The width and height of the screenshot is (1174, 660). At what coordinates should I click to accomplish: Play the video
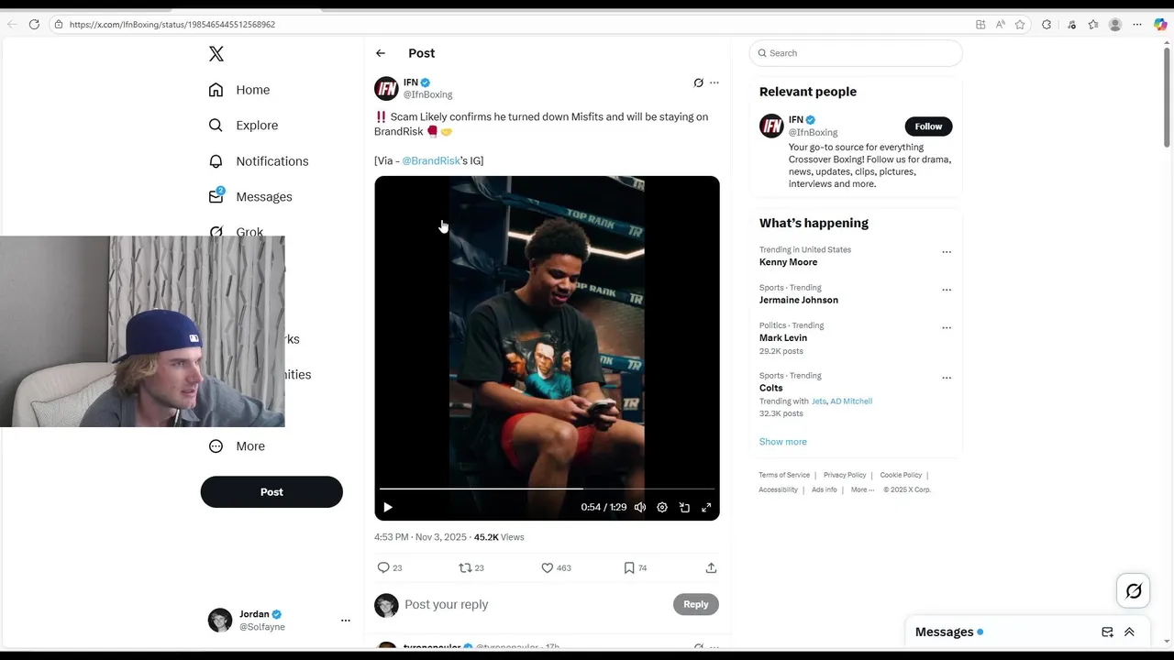pyautogui.click(x=388, y=507)
